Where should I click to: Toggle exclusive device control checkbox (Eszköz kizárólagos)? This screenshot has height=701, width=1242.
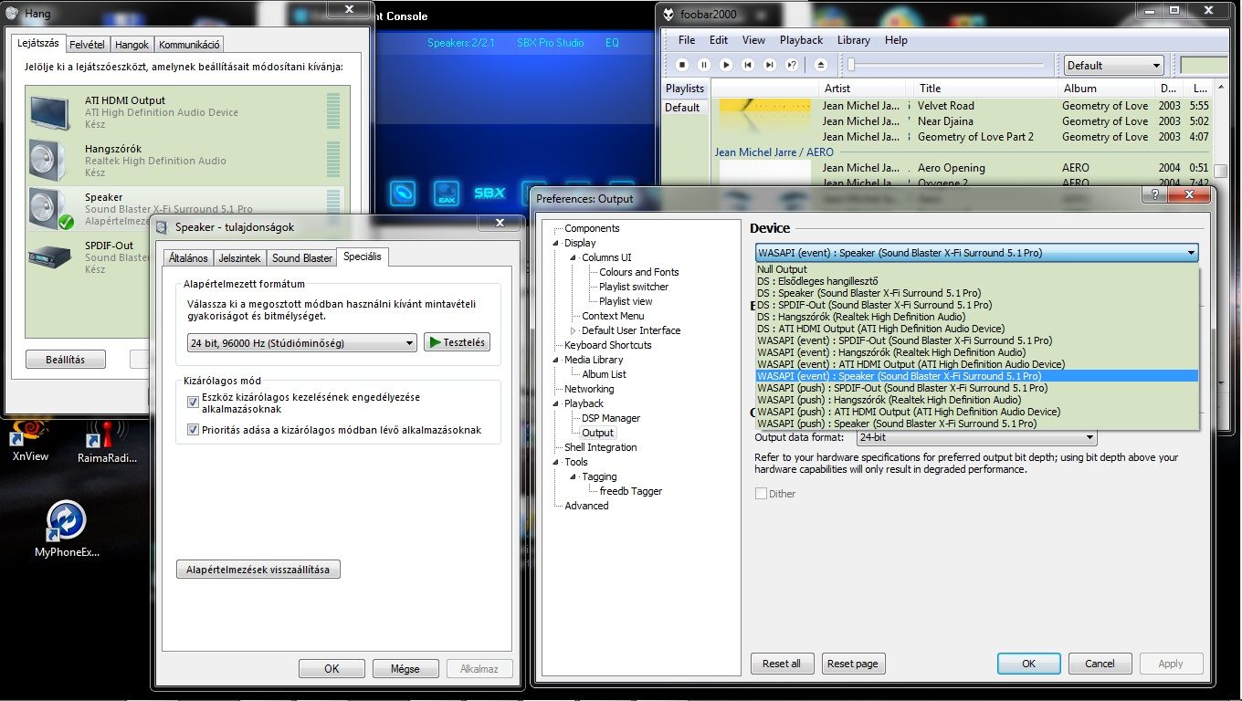[193, 402]
